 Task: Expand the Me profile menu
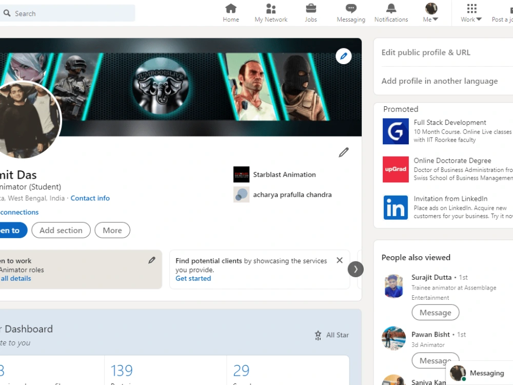pos(430,13)
